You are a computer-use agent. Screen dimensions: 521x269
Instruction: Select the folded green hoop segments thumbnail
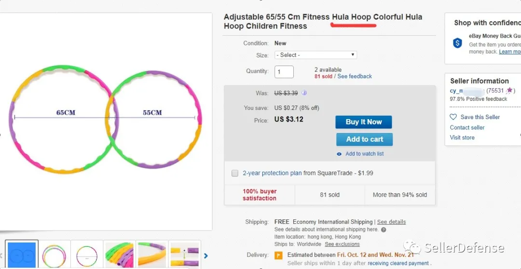click(x=119, y=256)
